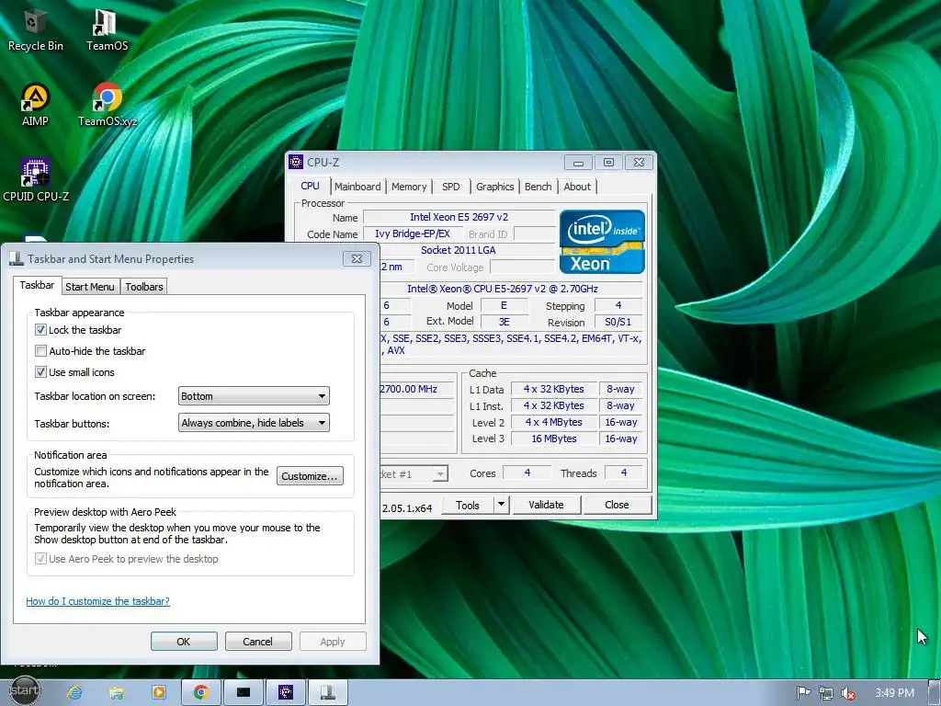The width and height of the screenshot is (941, 706).
Task: Close the Taskbar and Start Menu Properties dialog
Action: (x=357, y=258)
